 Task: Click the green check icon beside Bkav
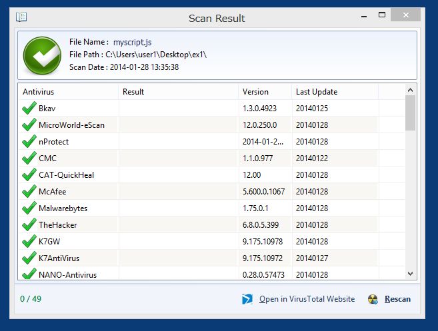tap(29, 108)
